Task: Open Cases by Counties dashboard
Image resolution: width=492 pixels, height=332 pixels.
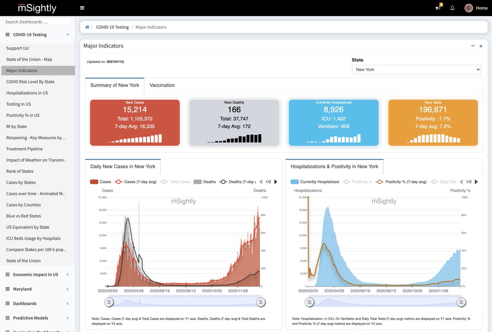Action: coord(23,205)
